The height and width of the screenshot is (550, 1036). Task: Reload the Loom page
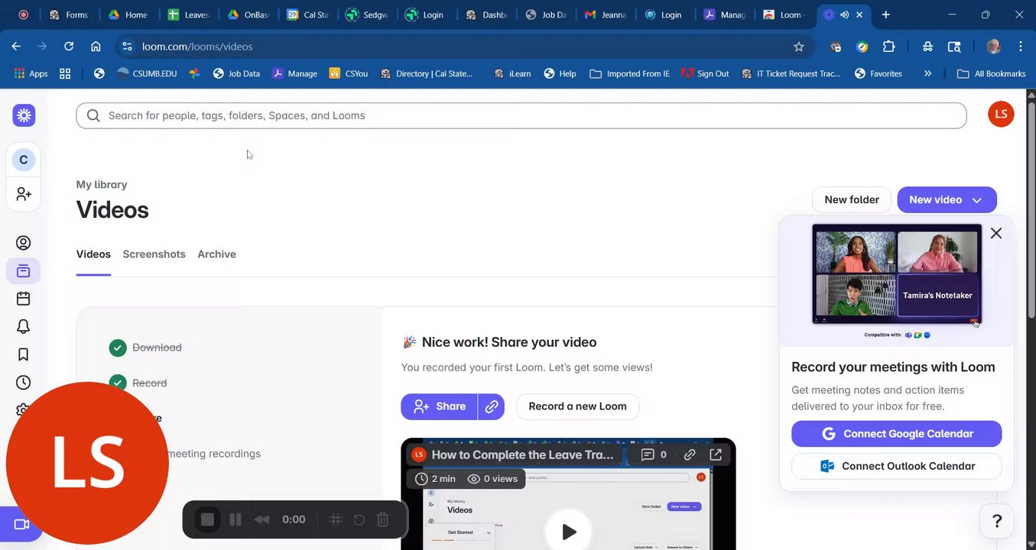coord(69,47)
